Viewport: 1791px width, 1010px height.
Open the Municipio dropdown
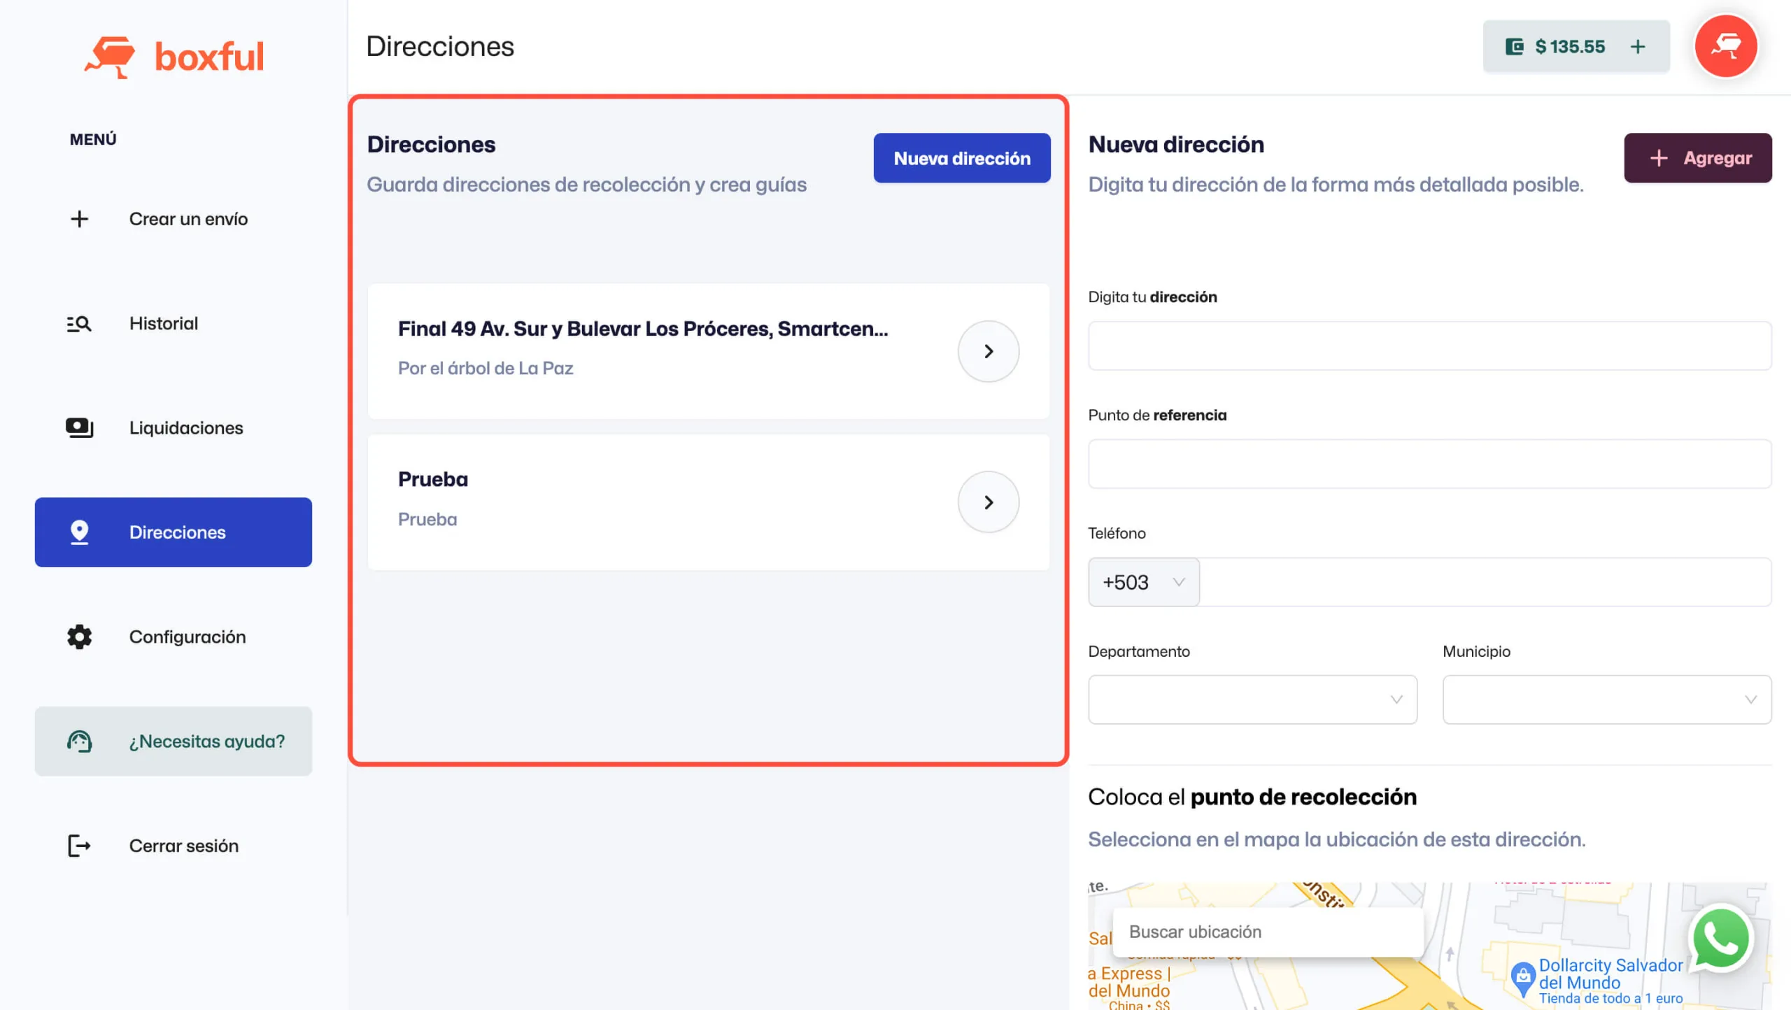1606,699
